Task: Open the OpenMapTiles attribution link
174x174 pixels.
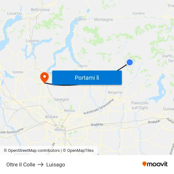Action: [x=78, y=151]
